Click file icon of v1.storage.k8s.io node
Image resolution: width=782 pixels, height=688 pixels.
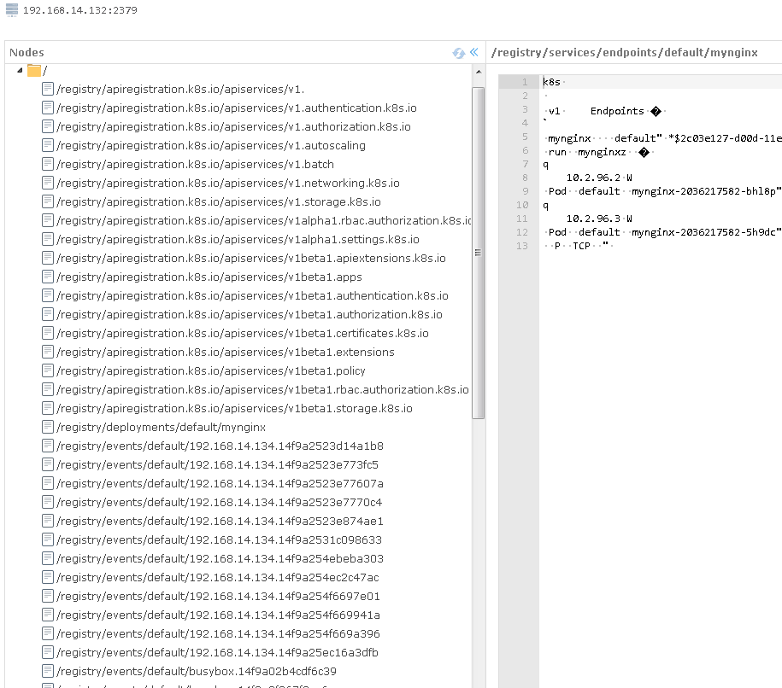(47, 201)
